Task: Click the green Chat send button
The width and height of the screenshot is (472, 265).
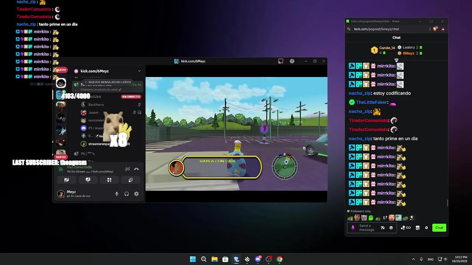Action: click(439, 228)
